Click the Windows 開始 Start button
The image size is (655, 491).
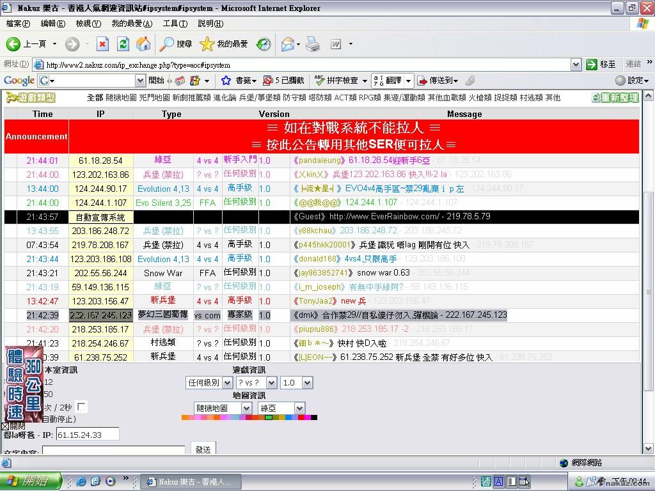point(31,481)
